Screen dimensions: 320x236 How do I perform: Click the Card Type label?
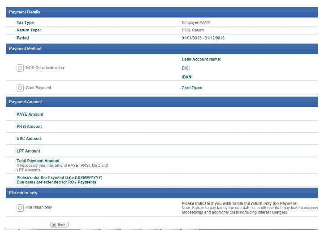coord(192,88)
